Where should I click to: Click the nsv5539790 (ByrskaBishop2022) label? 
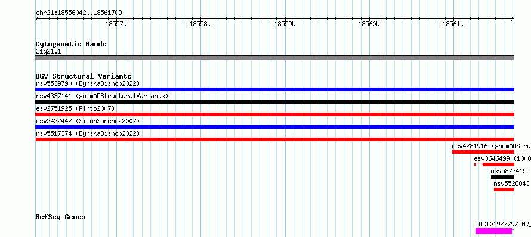(88, 83)
